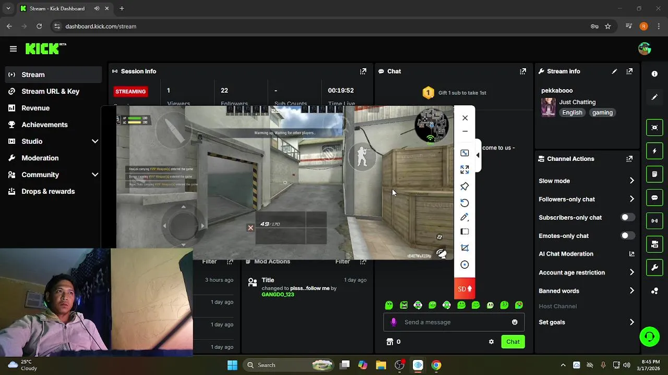Open a new browser tab
Viewport: 668px width, 375px height.
(x=122, y=8)
